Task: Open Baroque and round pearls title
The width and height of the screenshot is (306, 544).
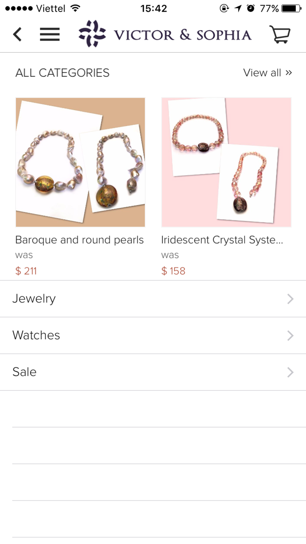Action: coord(79,240)
